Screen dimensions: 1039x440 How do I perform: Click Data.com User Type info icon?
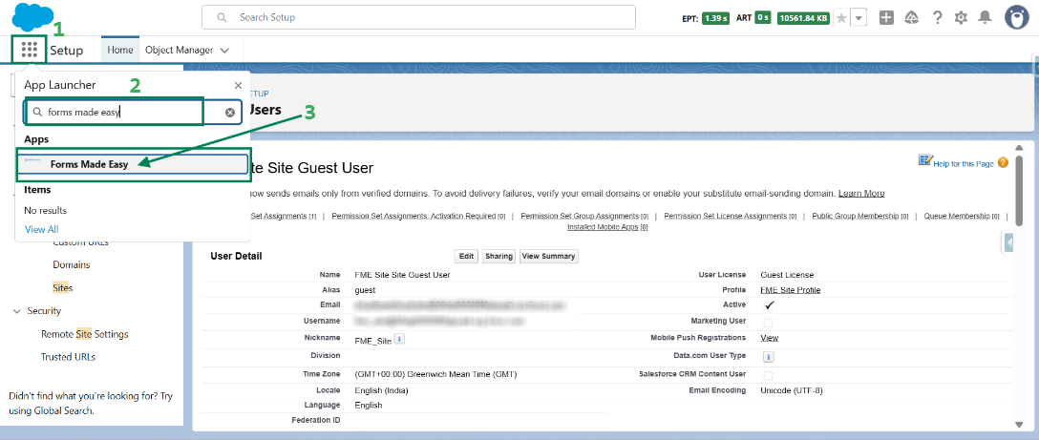[769, 357]
